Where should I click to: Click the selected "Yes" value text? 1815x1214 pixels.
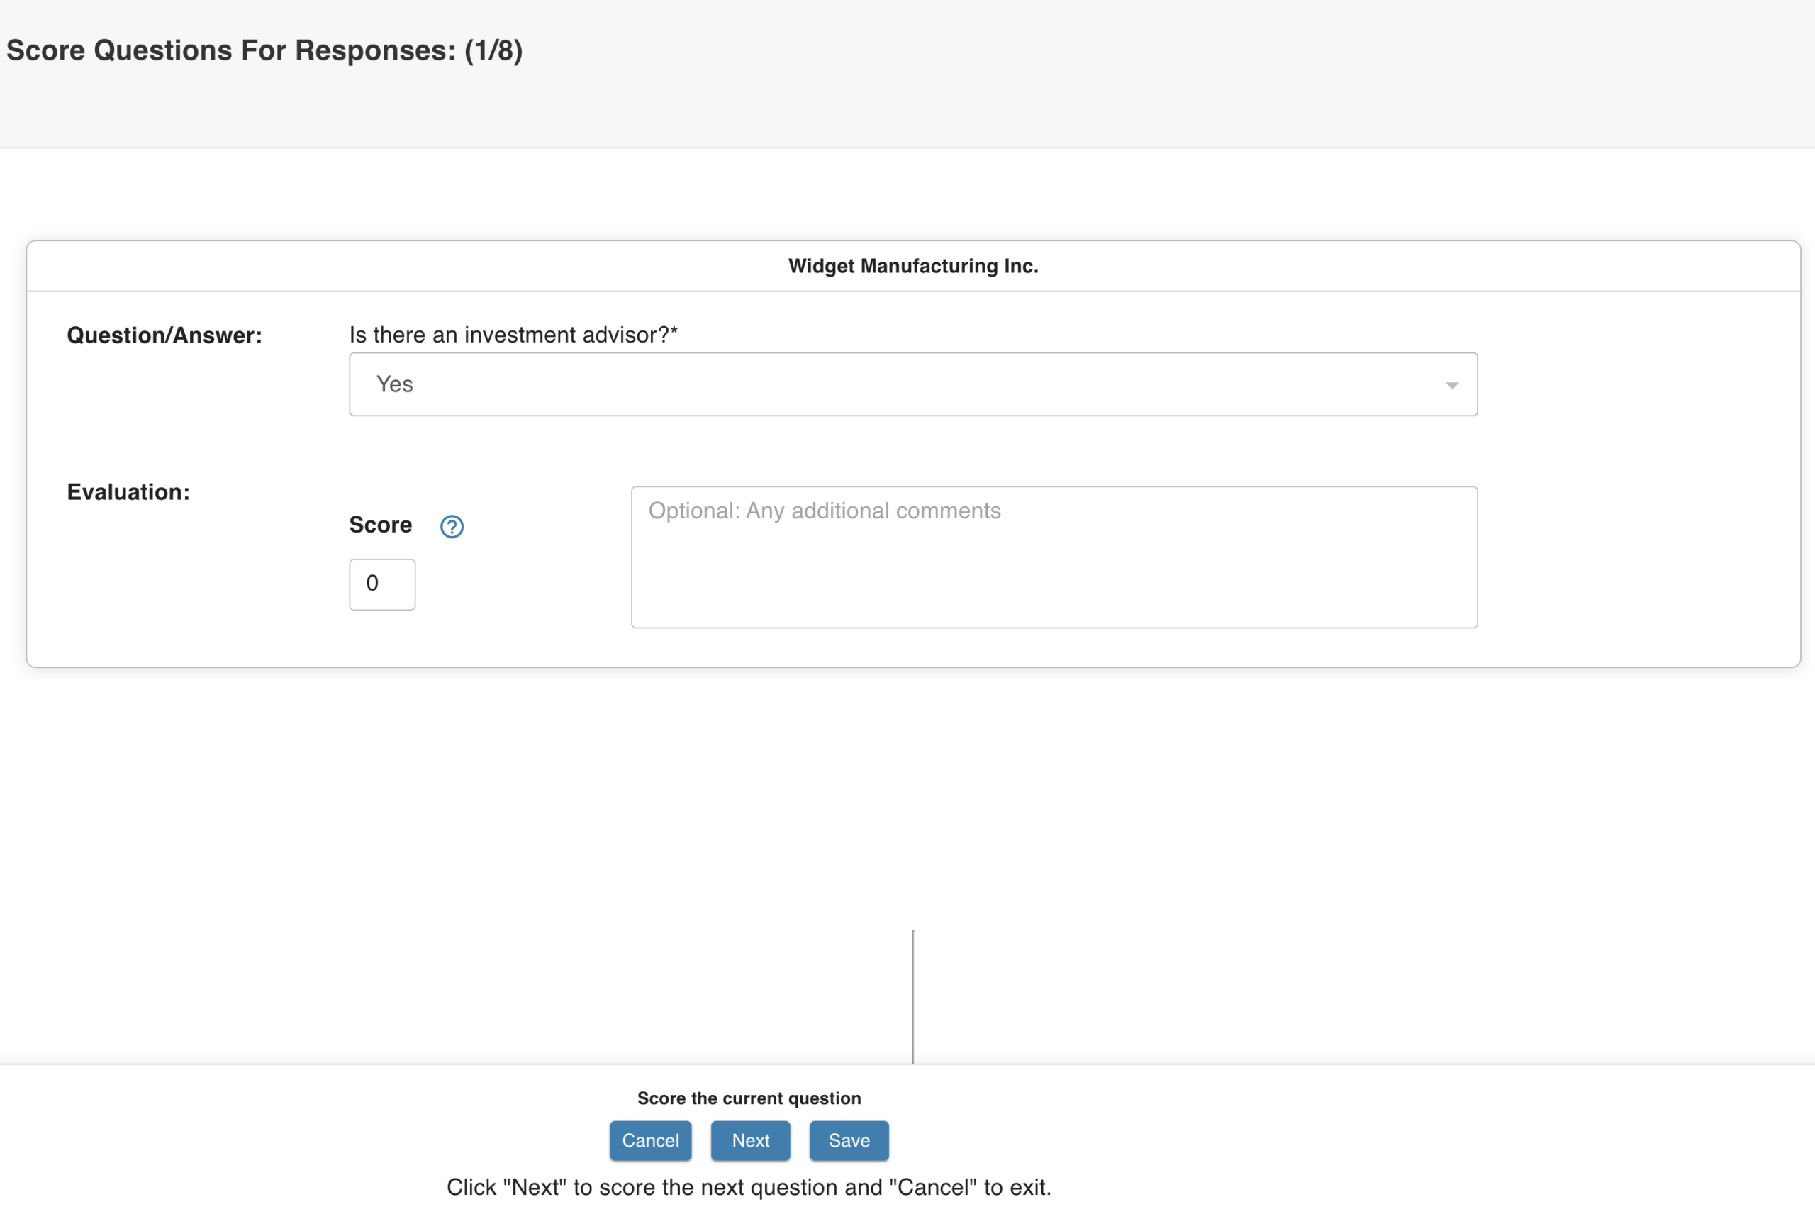click(394, 384)
